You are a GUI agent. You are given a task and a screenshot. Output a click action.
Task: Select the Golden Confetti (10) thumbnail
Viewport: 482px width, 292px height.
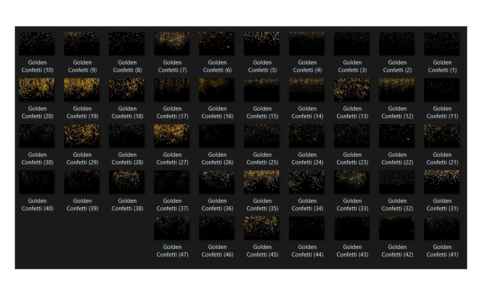point(37,43)
